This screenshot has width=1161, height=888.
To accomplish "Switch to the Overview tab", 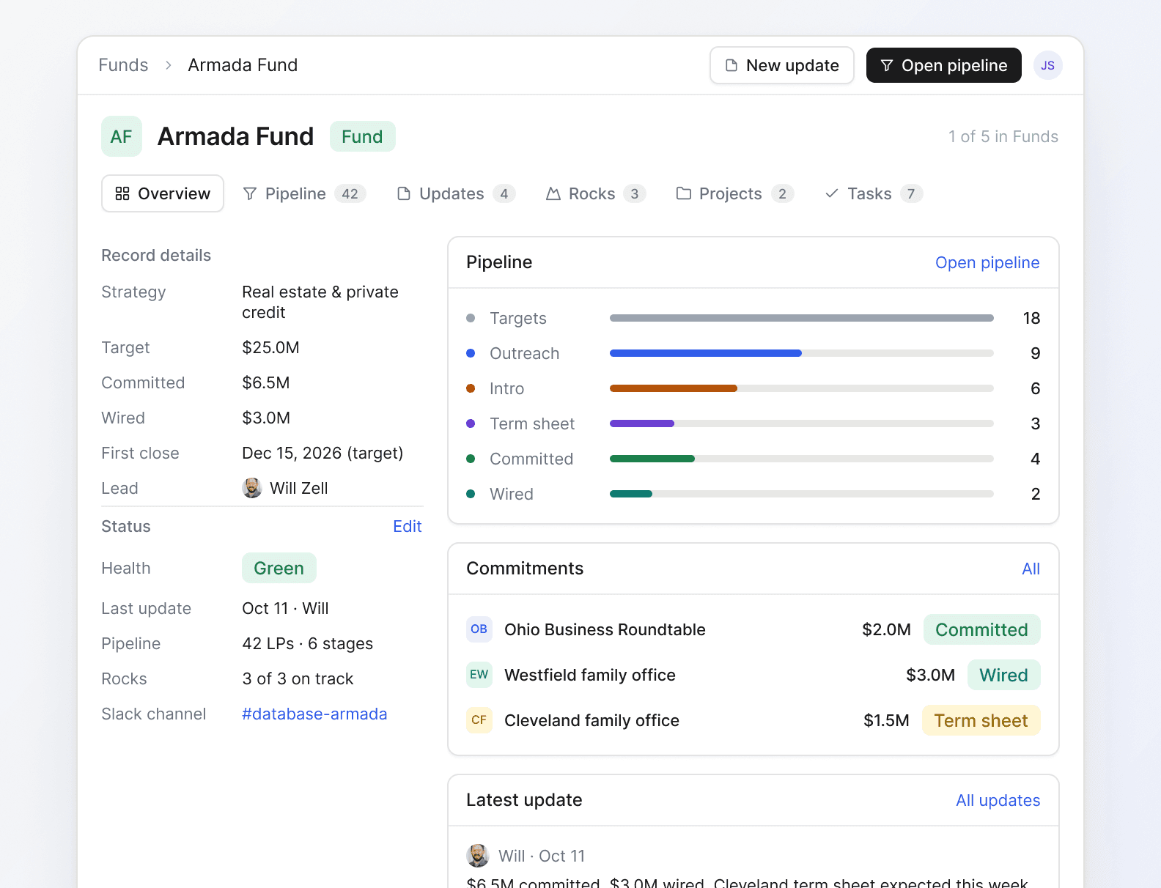I will pos(163,193).
